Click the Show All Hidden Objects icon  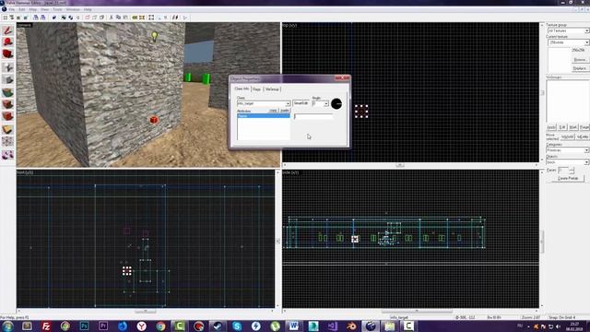click(101, 18)
